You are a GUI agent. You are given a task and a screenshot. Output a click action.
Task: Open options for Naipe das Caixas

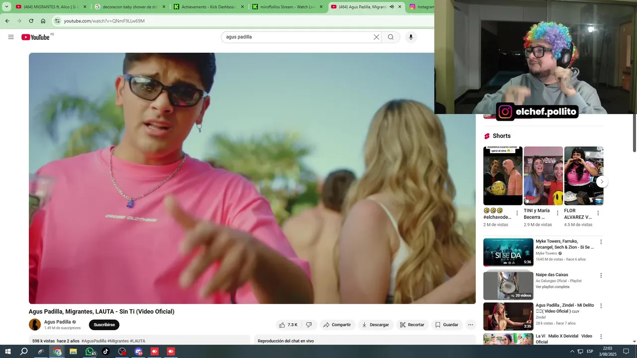pos(601,275)
